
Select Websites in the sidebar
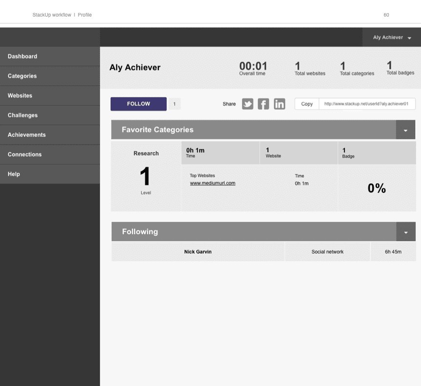20,96
